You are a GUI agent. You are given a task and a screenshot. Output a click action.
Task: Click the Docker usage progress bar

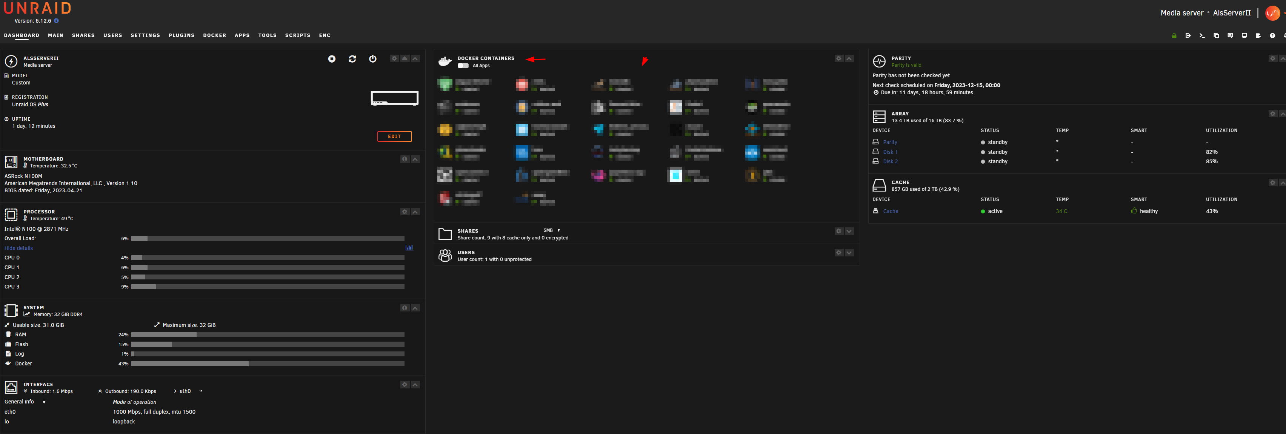(x=267, y=363)
